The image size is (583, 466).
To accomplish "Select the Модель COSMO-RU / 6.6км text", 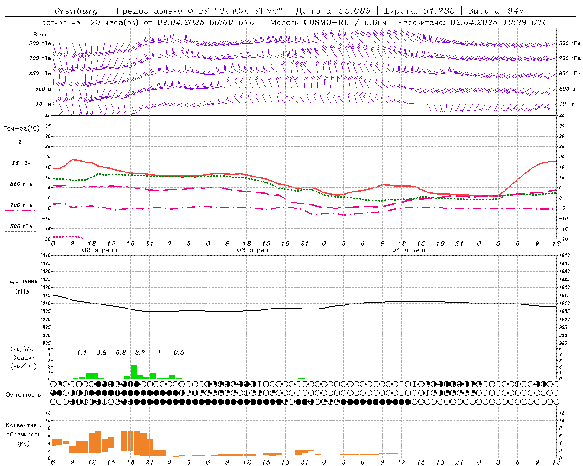I will point(328,22).
